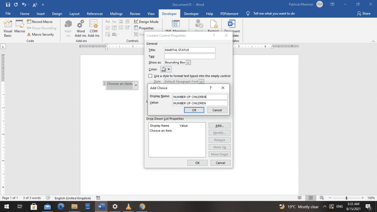Open Word Add-ins
Screen dimensions: 377x212
point(81,28)
